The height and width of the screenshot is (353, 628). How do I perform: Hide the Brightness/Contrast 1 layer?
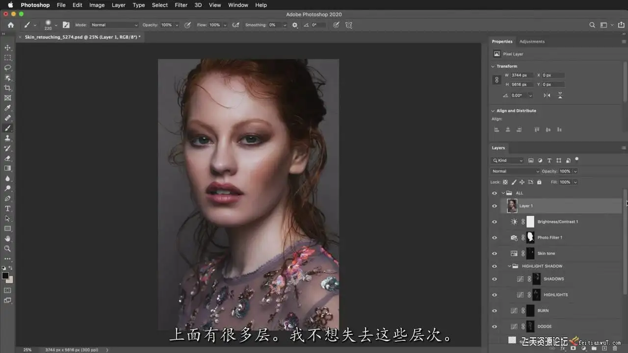pos(494,222)
